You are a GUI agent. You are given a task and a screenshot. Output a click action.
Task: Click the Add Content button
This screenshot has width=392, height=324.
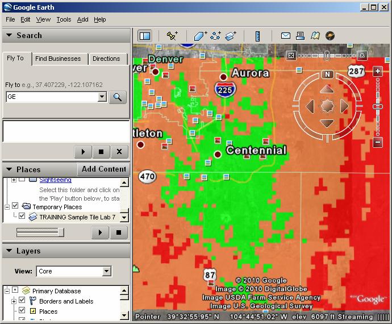pyautogui.click(x=104, y=169)
